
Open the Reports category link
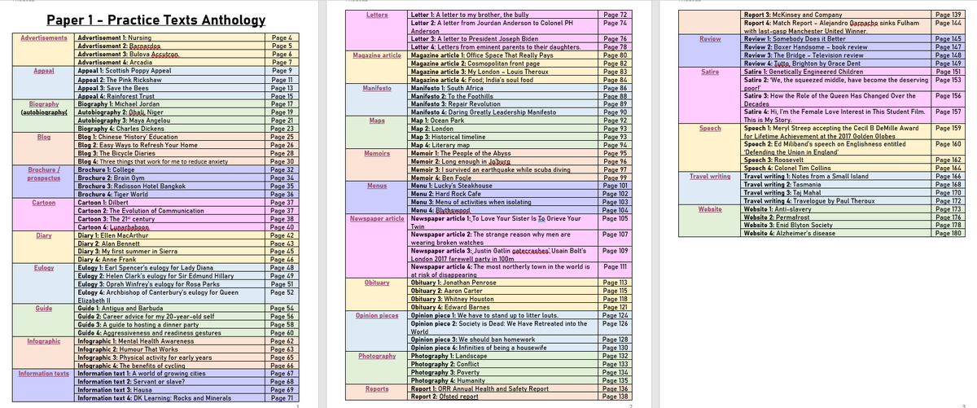(377, 389)
